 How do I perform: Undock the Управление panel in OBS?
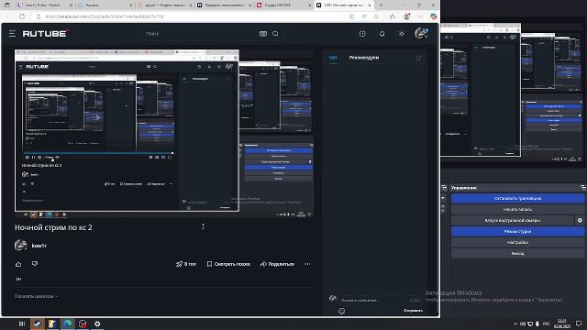pos(582,187)
